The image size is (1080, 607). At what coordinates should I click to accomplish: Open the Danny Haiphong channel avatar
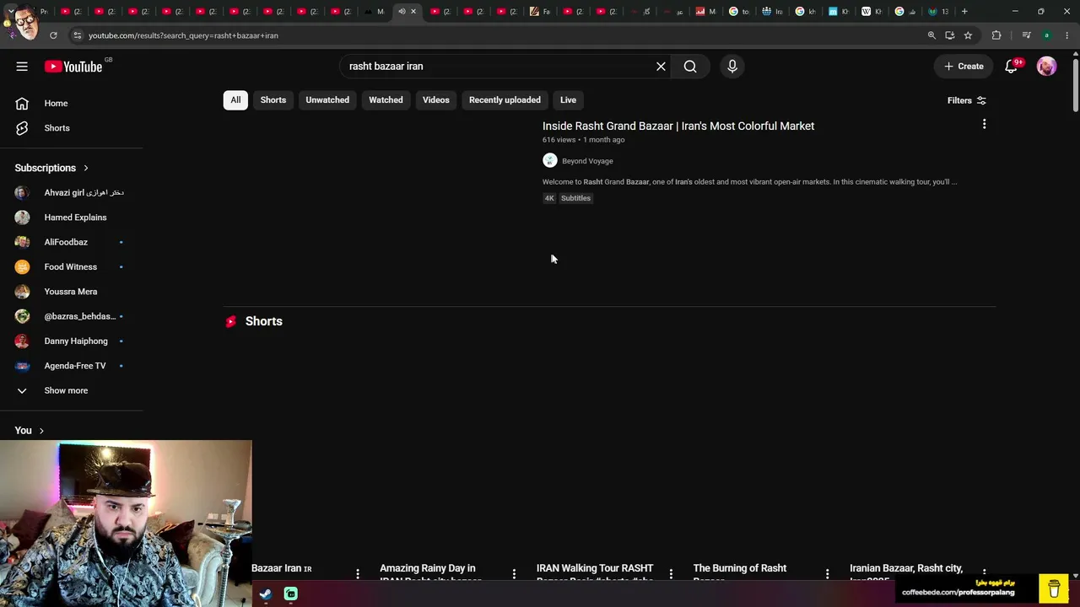22,341
